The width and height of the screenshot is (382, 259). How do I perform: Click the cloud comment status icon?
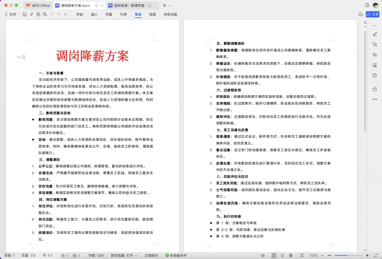[x=360, y=15]
